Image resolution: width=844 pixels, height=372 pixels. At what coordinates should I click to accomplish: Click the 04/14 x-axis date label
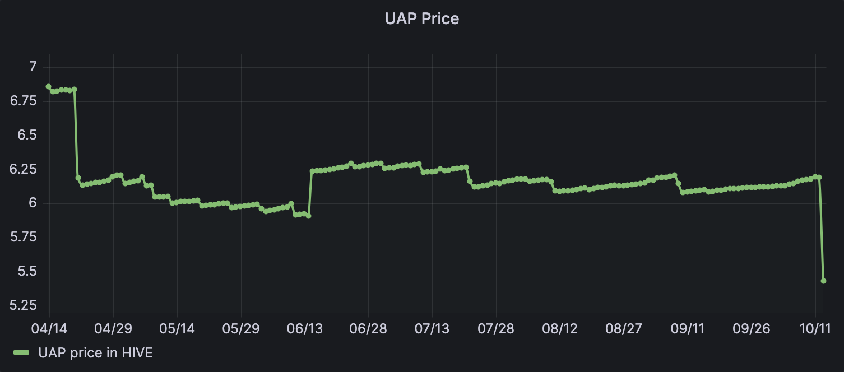click(49, 328)
